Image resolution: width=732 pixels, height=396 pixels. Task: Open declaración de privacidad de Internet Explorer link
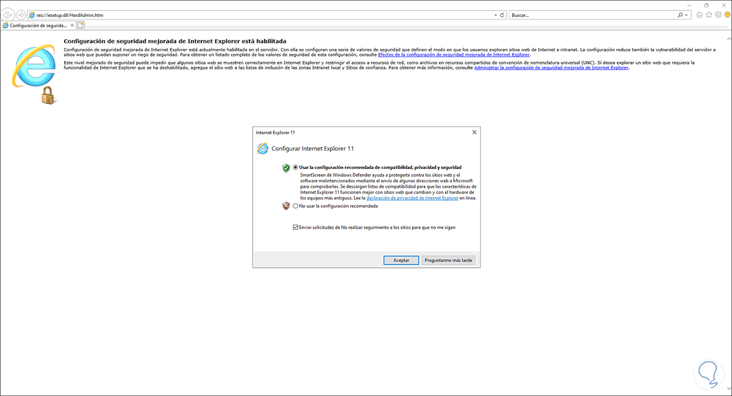pos(412,198)
